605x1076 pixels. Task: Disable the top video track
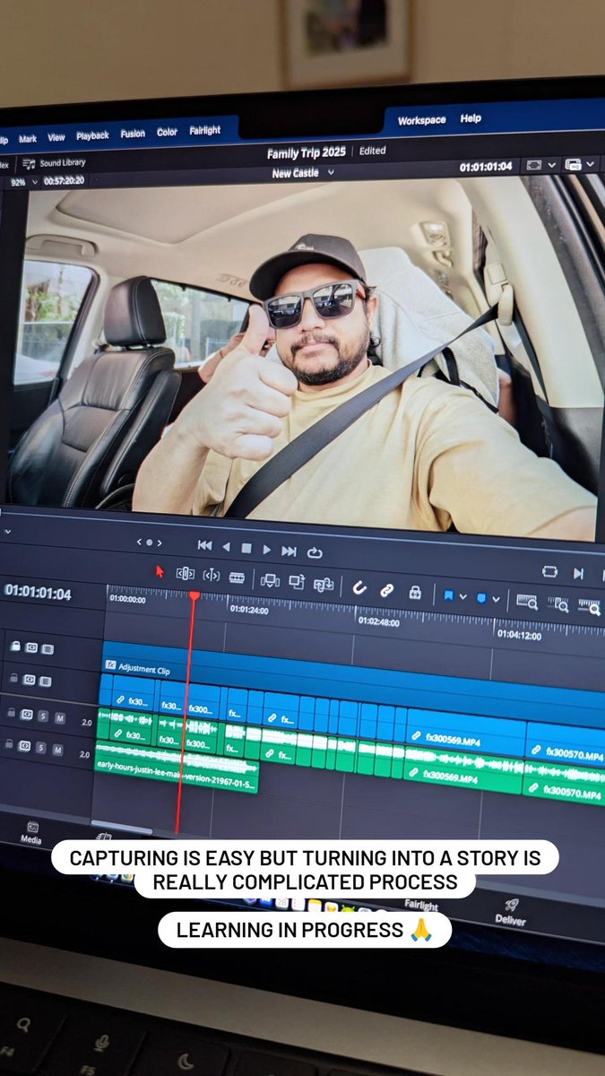pos(48,648)
